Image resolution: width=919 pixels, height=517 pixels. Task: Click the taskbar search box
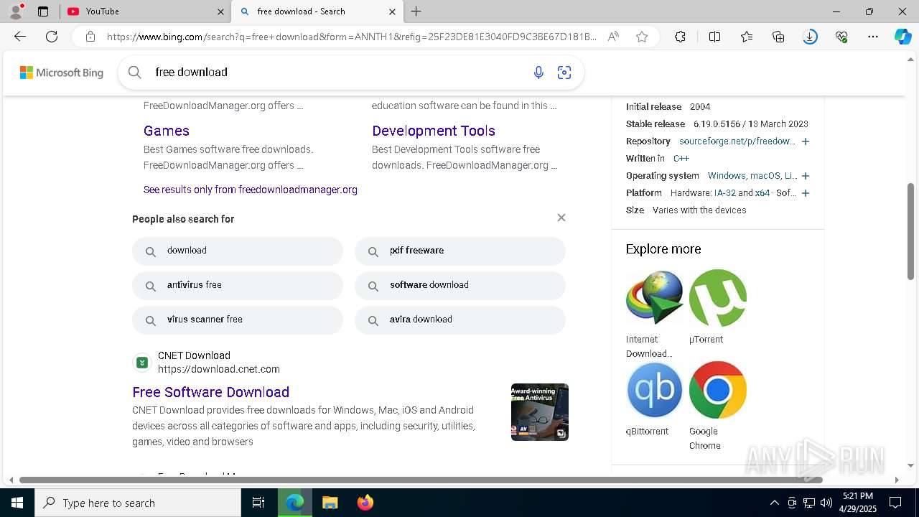pyautogui.click(x=138, y=503)
